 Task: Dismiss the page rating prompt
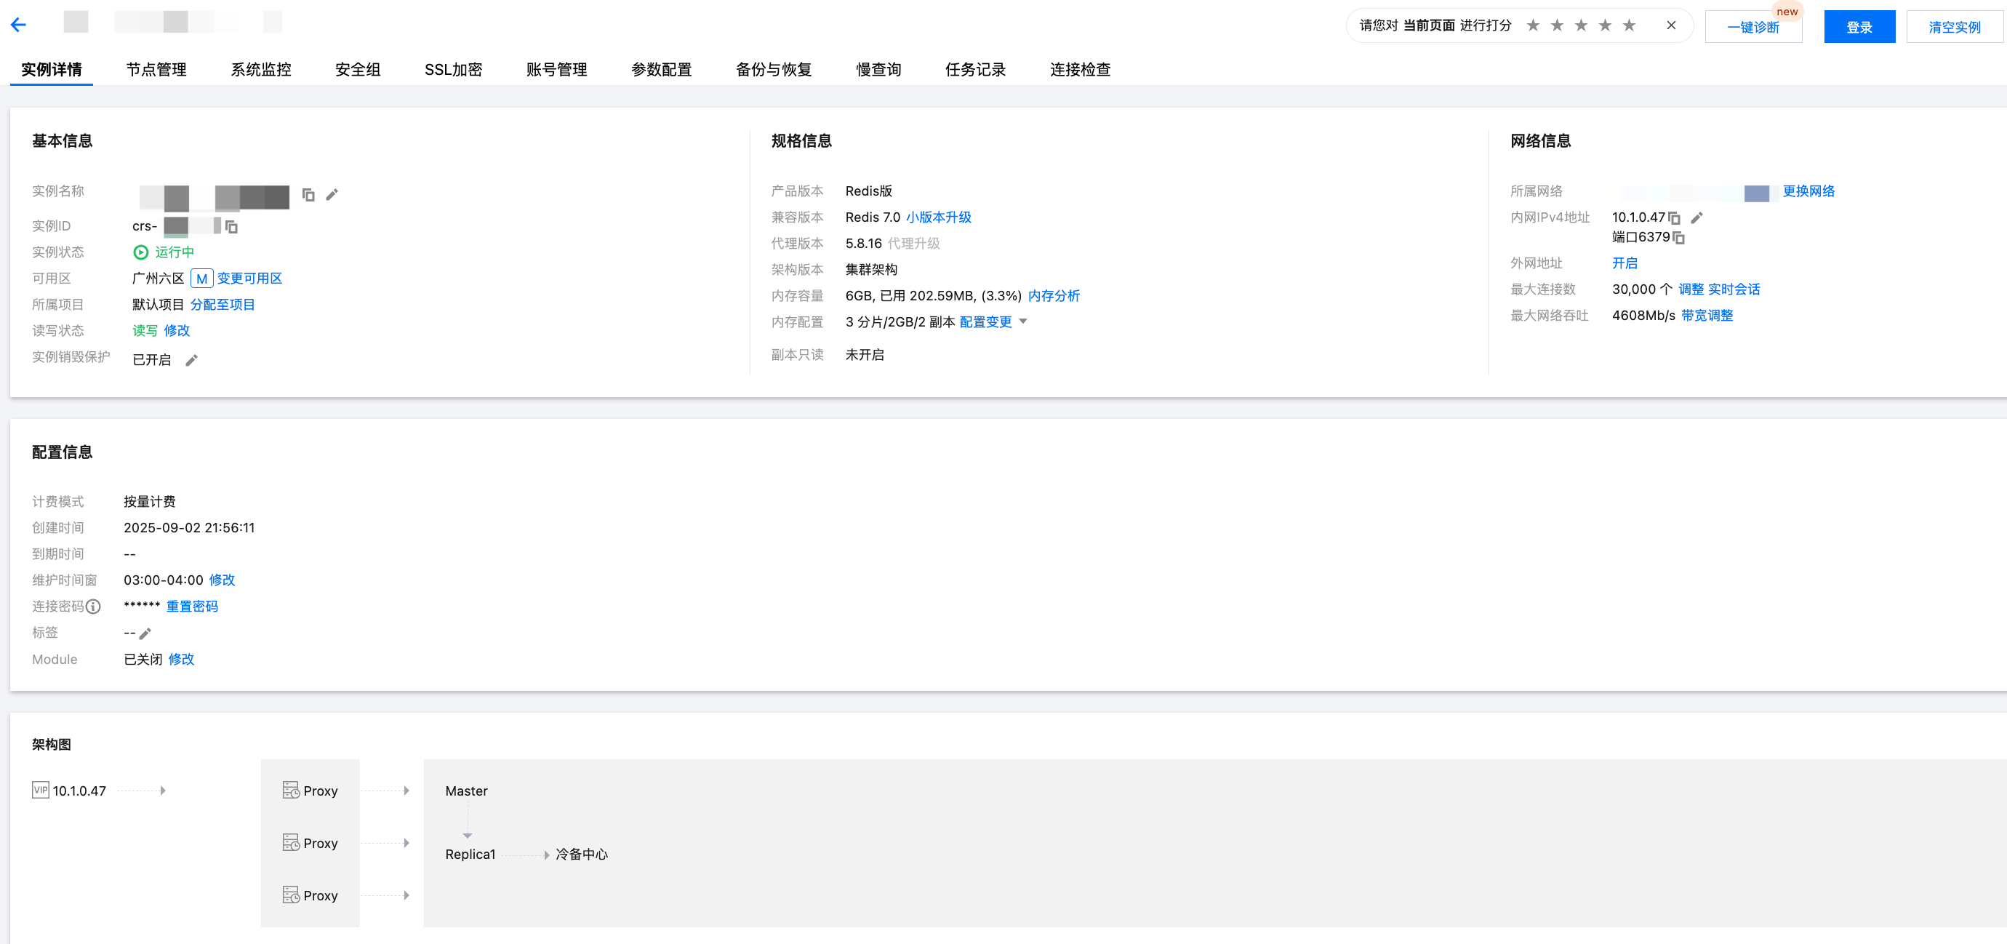1671,25
